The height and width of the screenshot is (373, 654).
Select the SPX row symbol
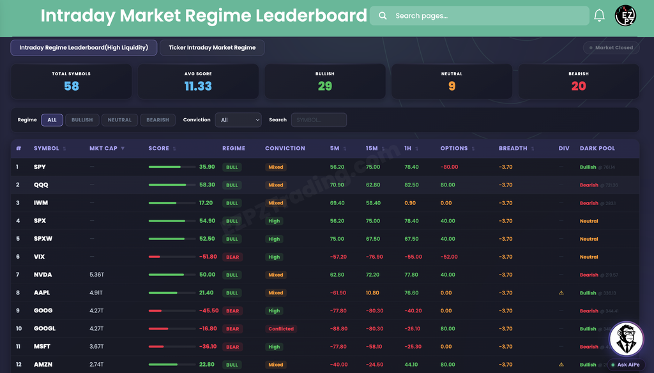point(40,221)
